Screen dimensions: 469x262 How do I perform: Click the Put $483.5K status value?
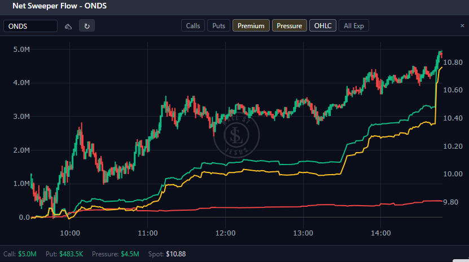[71, 254]
